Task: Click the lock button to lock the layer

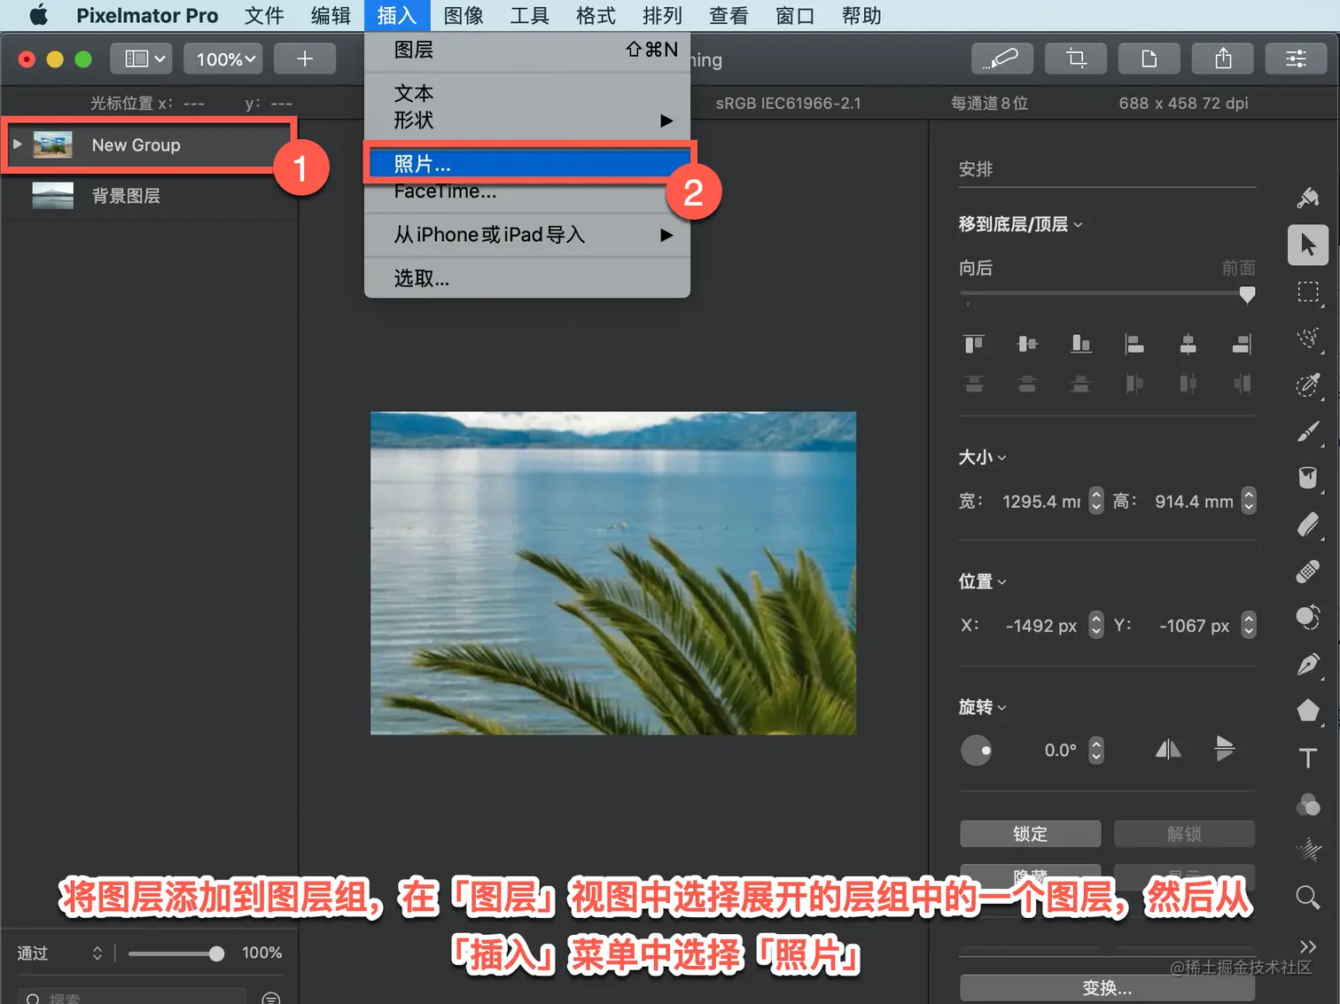Action: click(x=1030, y=833)
